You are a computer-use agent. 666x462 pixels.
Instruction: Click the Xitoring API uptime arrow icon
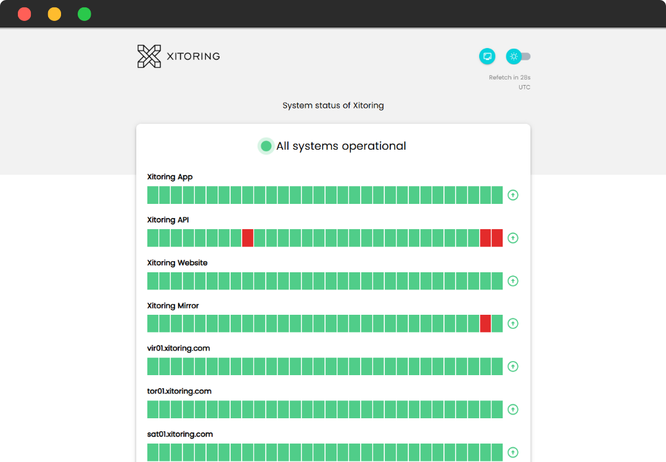pos(512,238)
